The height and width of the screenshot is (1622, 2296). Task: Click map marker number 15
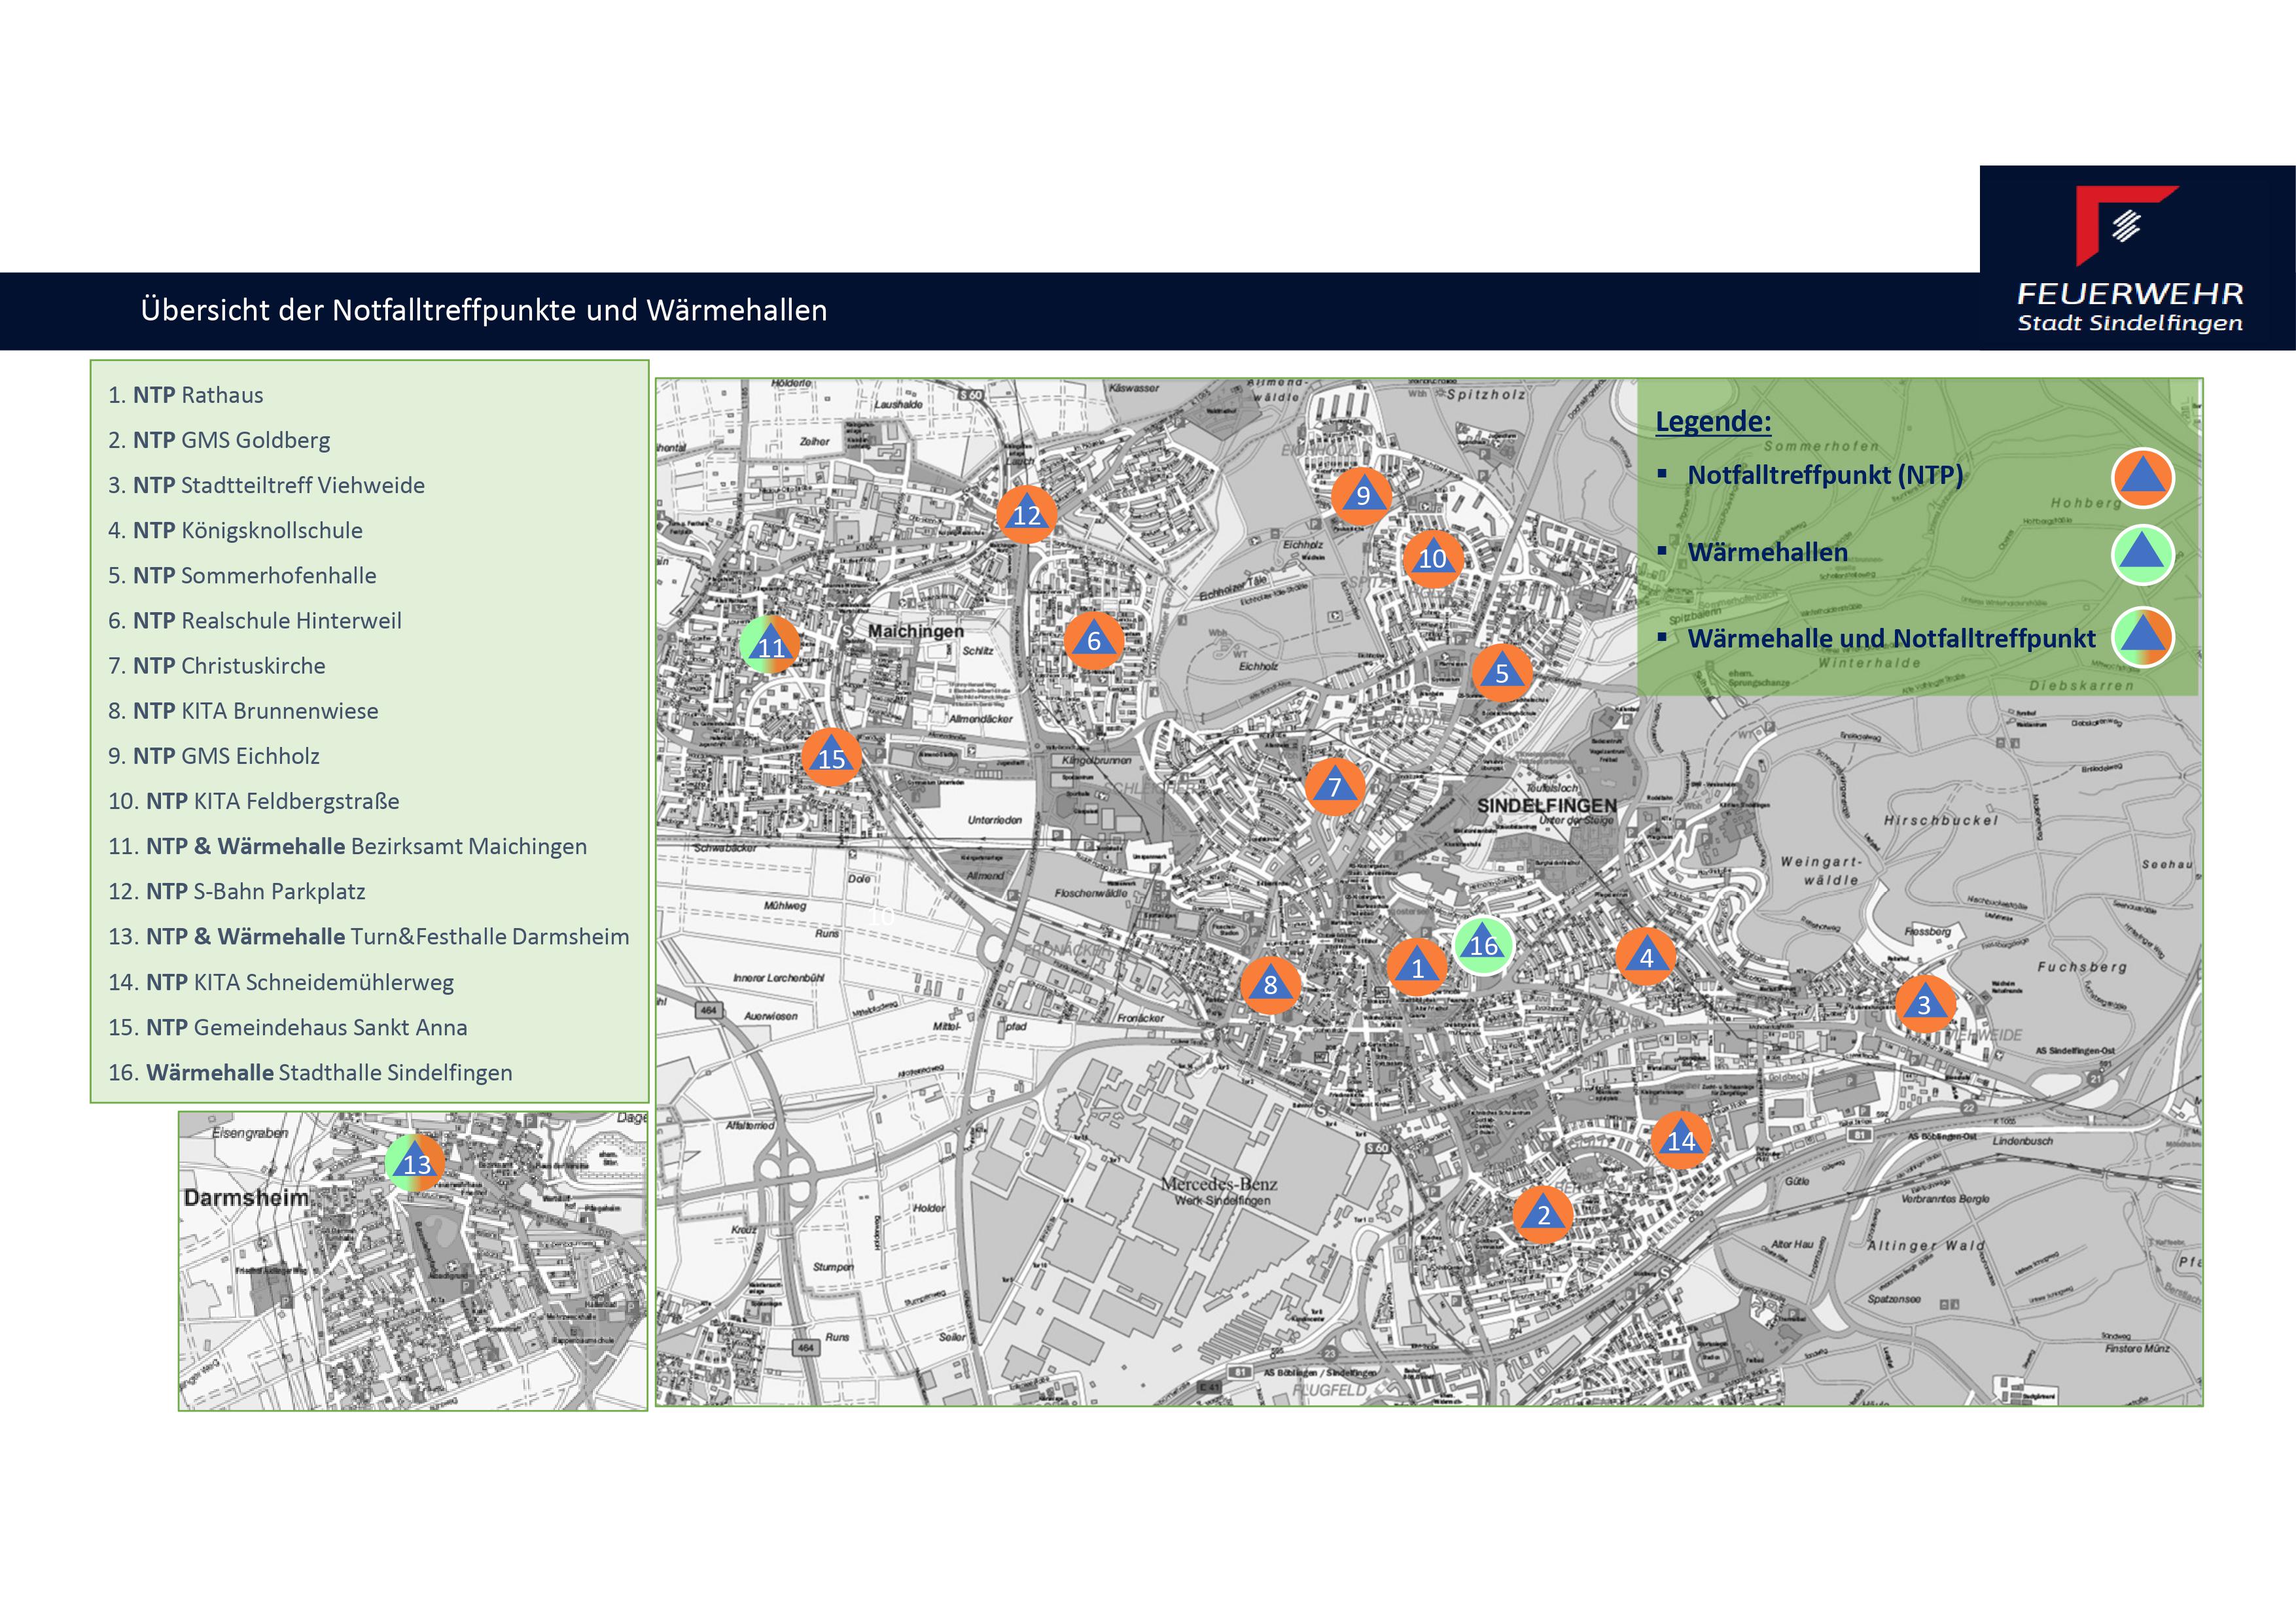[831, 757]
